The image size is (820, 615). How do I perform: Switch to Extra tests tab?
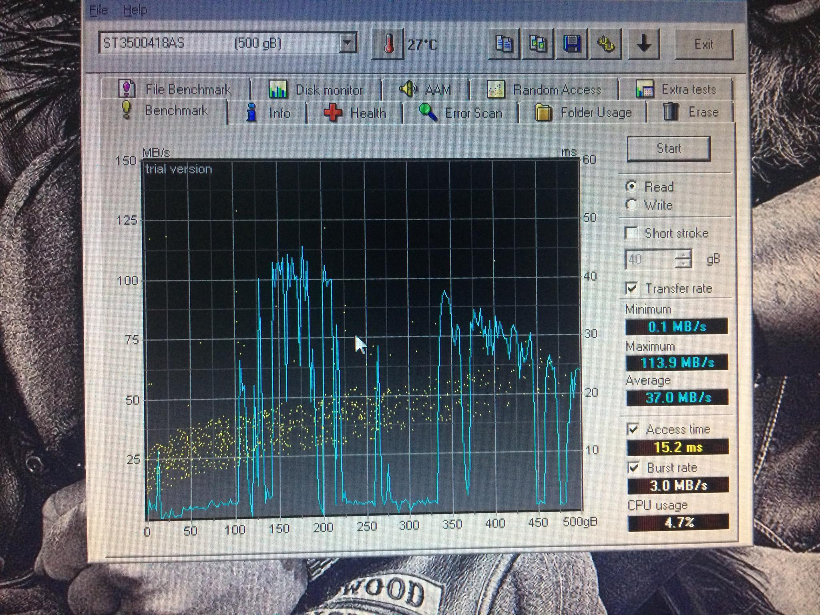tap(676, 89)
